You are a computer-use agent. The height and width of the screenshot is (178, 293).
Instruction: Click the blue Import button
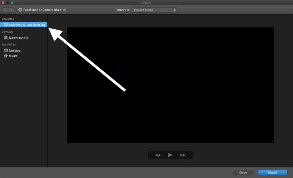tap(272, 173)
